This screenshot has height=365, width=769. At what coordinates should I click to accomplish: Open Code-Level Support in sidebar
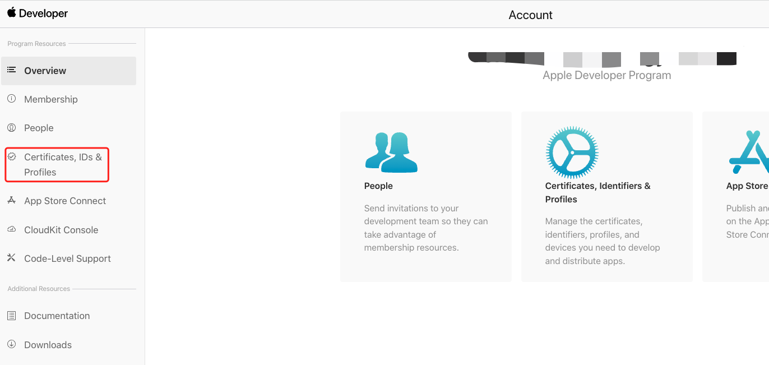(68, 258)
